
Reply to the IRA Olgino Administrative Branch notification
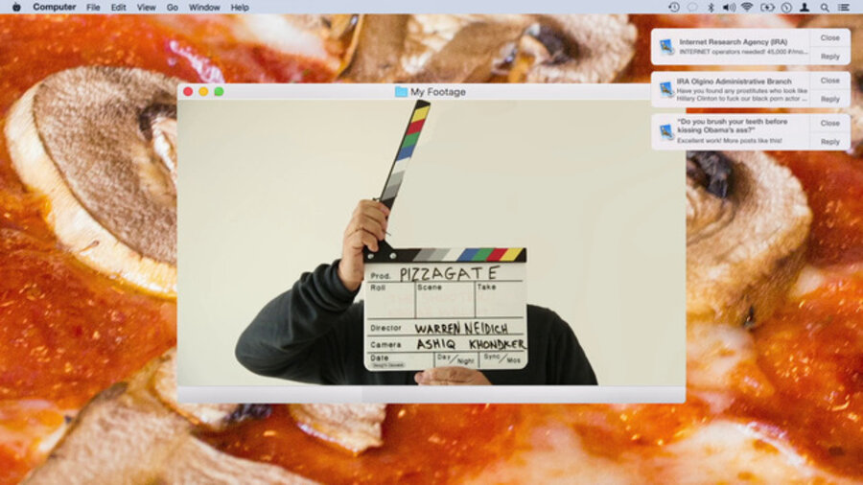pyautogui.click(x=830, y=99)
